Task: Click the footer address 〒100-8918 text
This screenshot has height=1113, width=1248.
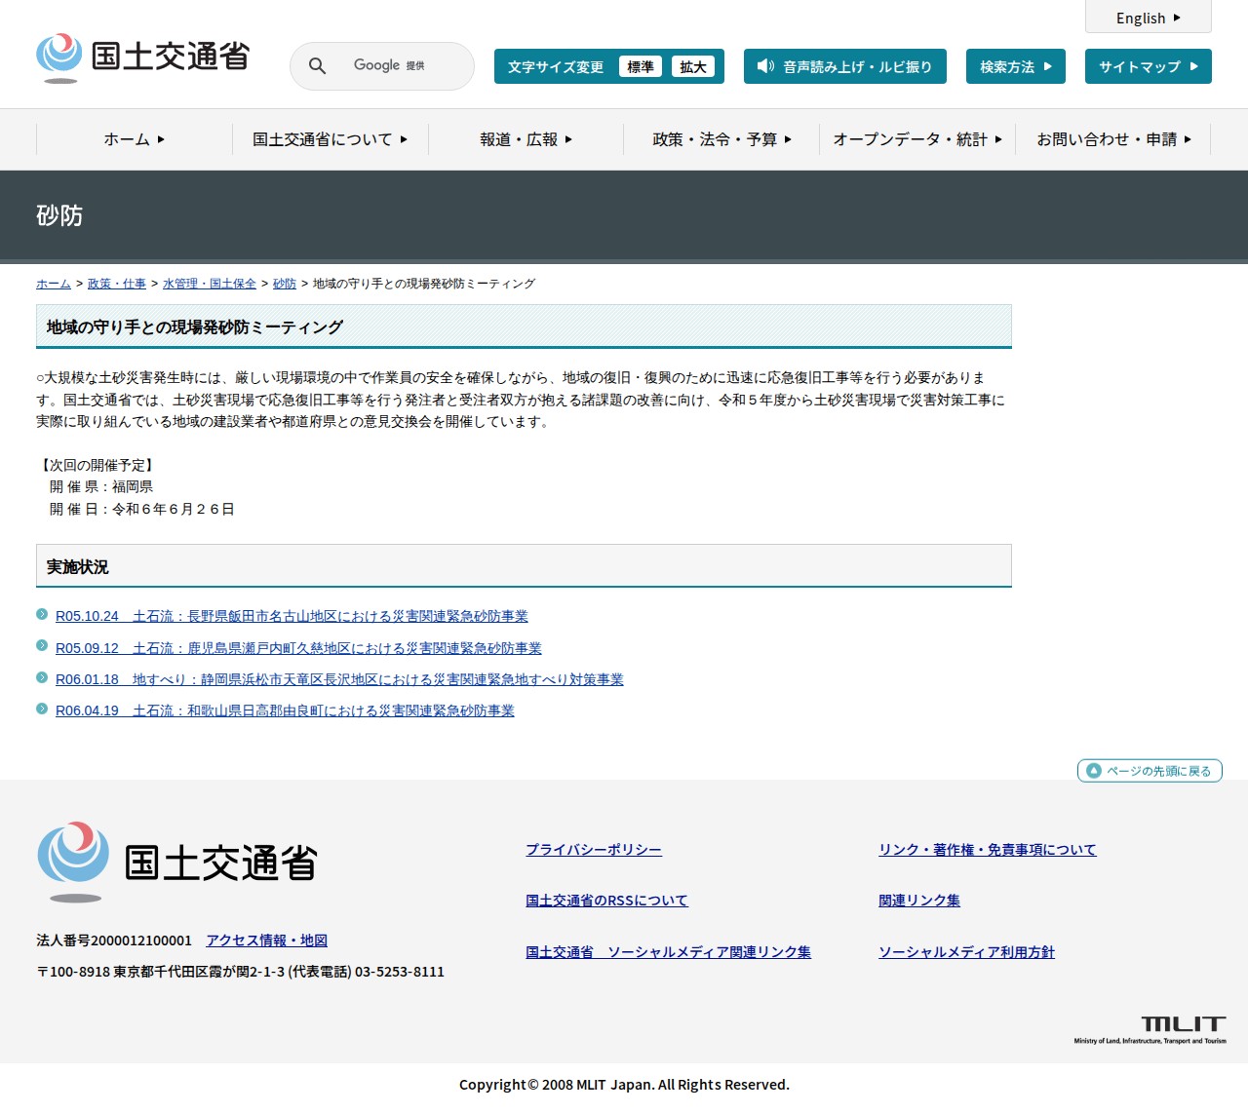Action: pyautogui.click(x=240, y=972)
